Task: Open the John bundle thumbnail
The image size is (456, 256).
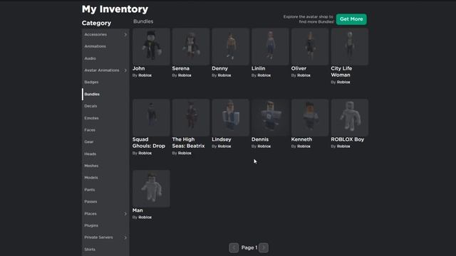Action: click(151, 46)
